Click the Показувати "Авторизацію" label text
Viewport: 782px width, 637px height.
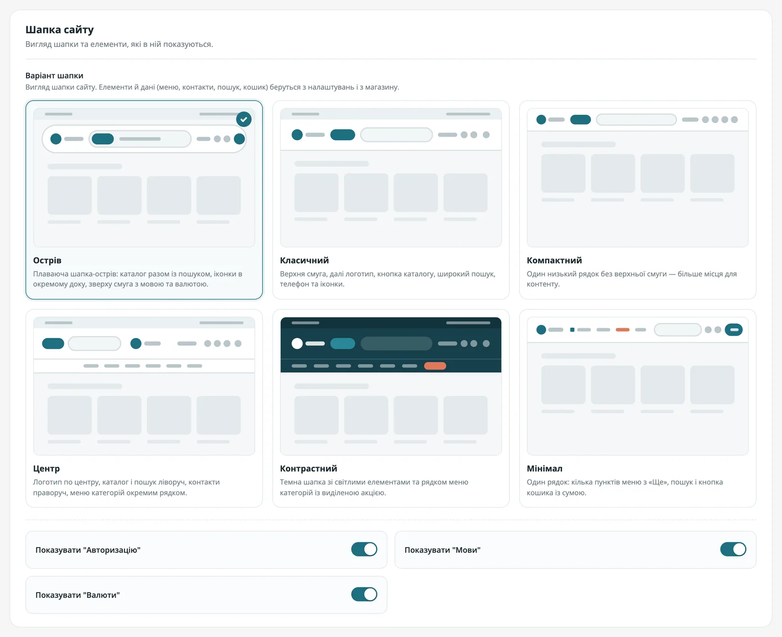click(88, 550)
